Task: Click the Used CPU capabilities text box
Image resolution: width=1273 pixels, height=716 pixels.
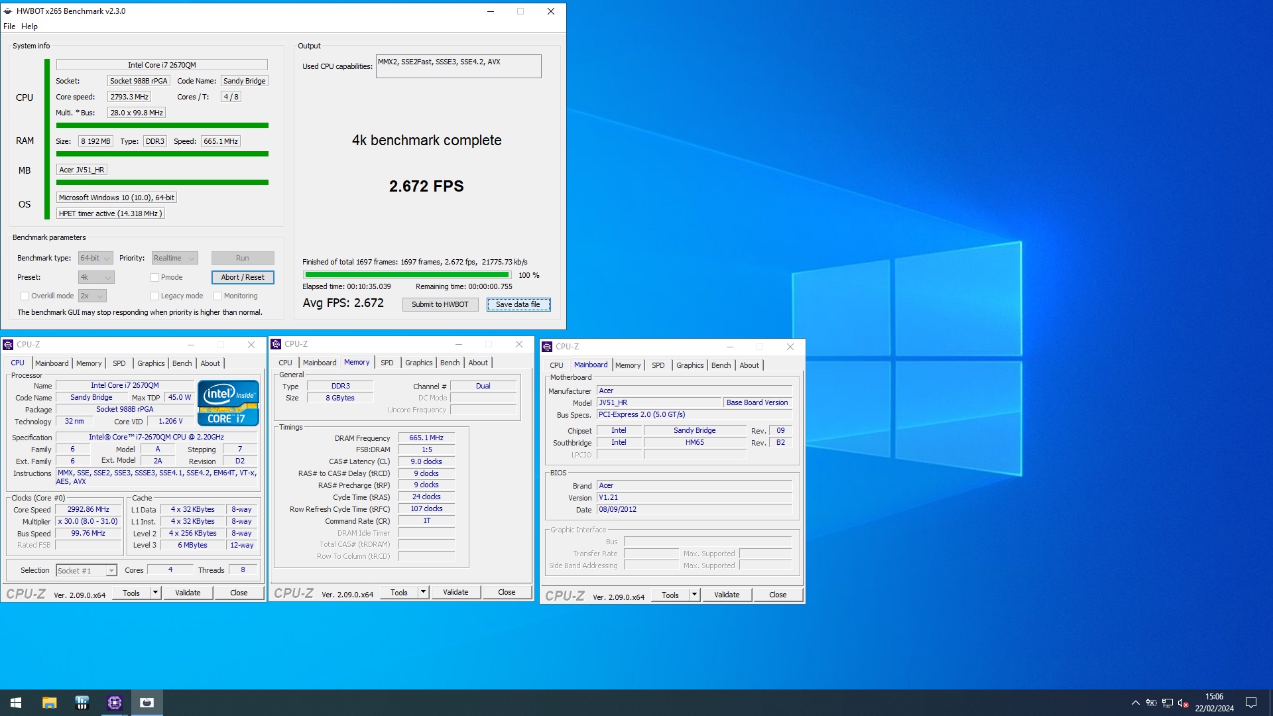Action: tap(458, 66)
